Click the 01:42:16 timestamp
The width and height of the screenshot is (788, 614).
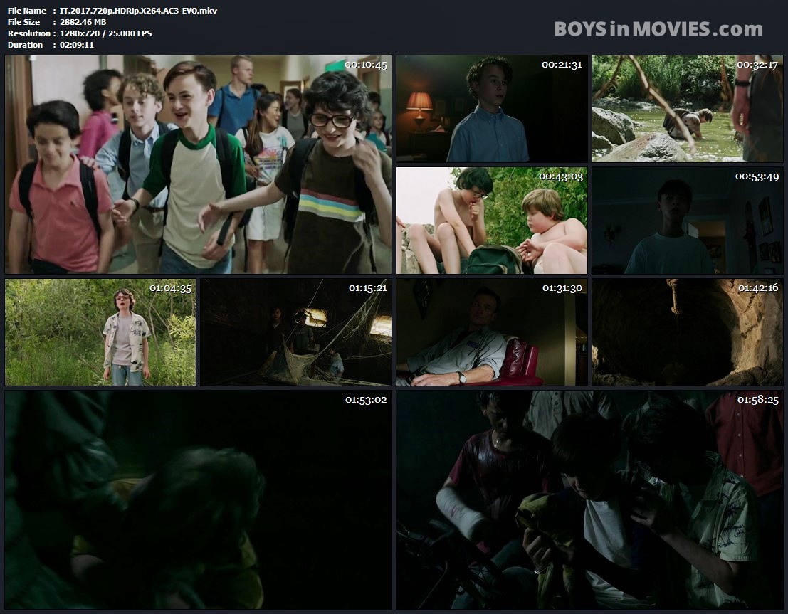758,287
